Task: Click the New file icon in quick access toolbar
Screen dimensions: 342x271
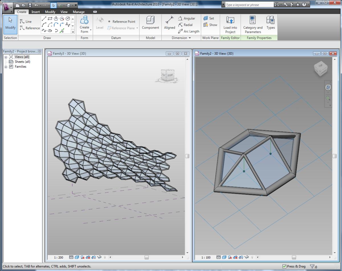Action: (x=18, y=5)
